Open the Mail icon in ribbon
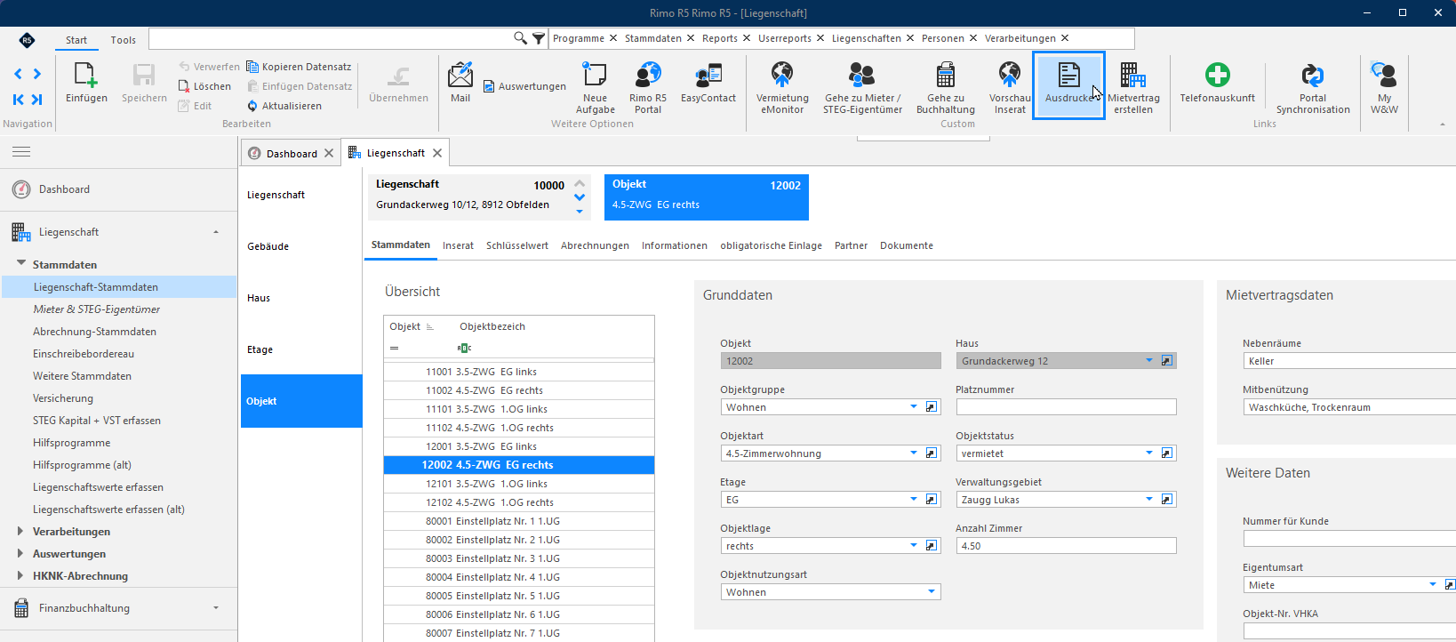The height and width of the screenshot is (642, 1456). (x=460, y=76)
